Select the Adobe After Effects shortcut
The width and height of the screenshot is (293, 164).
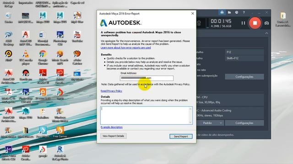[8, 154]
